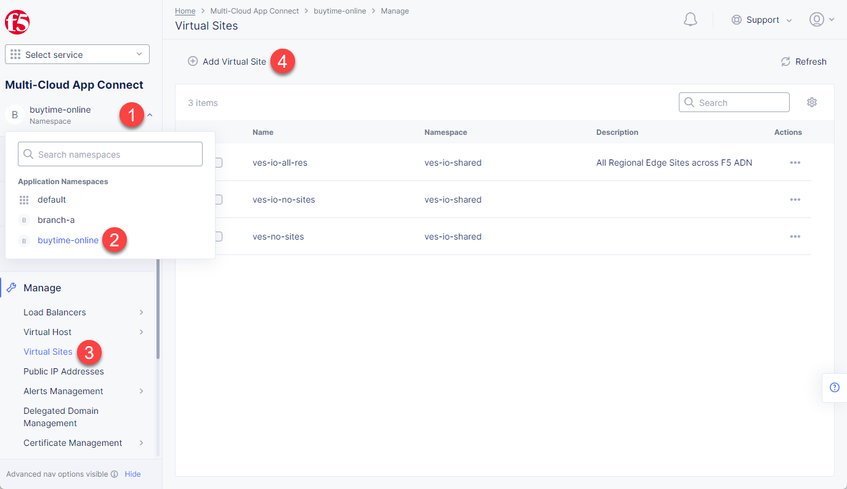847x489 pixels.
Task: Open Delegated Domain Management
Action: coord(61,417)
